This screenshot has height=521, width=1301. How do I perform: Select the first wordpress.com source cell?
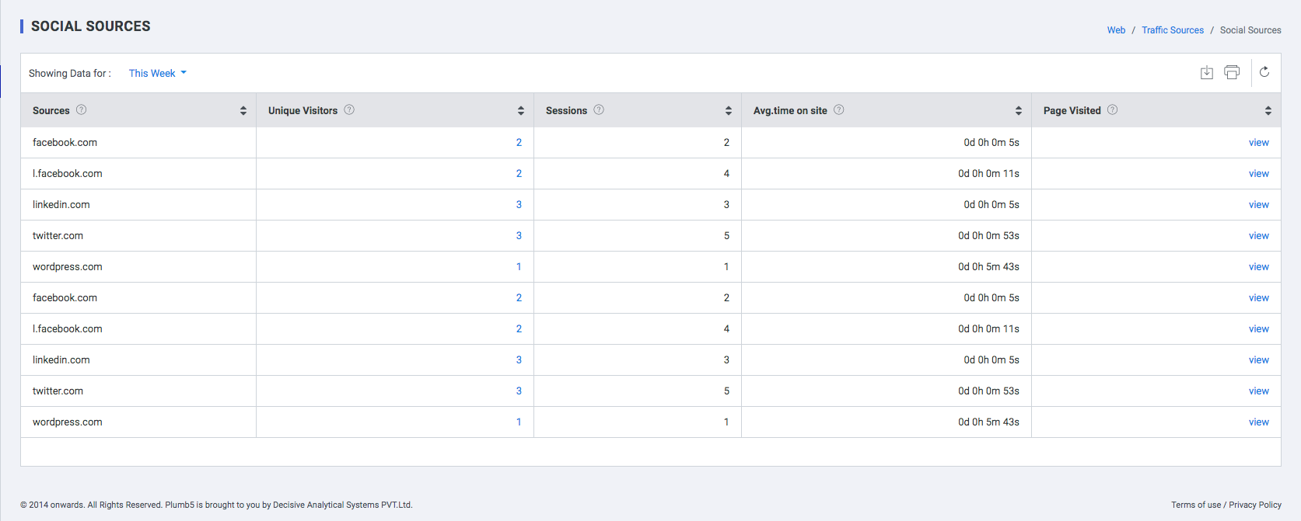click(138, 266)
